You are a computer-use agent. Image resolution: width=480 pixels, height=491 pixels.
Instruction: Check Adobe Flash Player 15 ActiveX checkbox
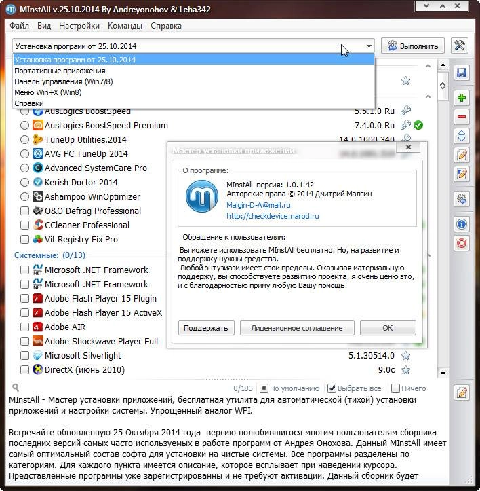tap(24, 312)
